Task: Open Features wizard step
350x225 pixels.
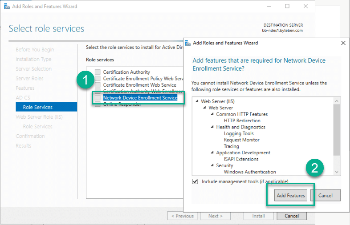Action: [25, 88]
